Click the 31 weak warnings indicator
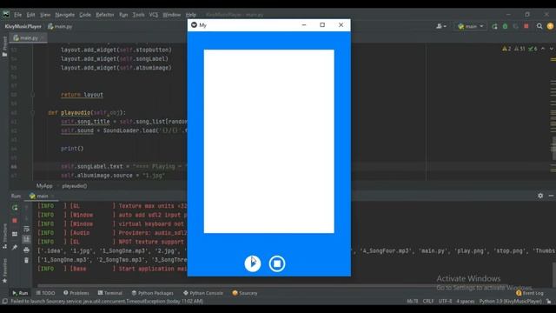Screen dimensions: 556x313 click(x=520, y=49)
